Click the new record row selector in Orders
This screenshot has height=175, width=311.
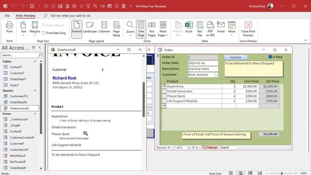click(x=164, y=106)
